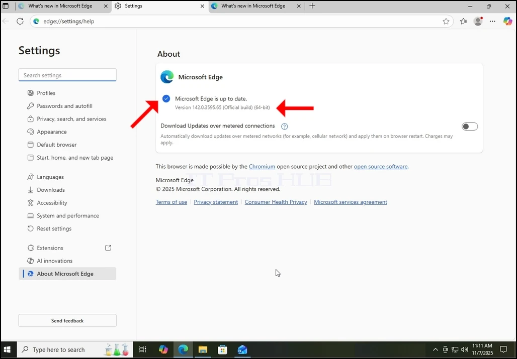Screen dimensions: 517x359
Task: Open Consumer Health Privacy link
Action: click(276, 202)
